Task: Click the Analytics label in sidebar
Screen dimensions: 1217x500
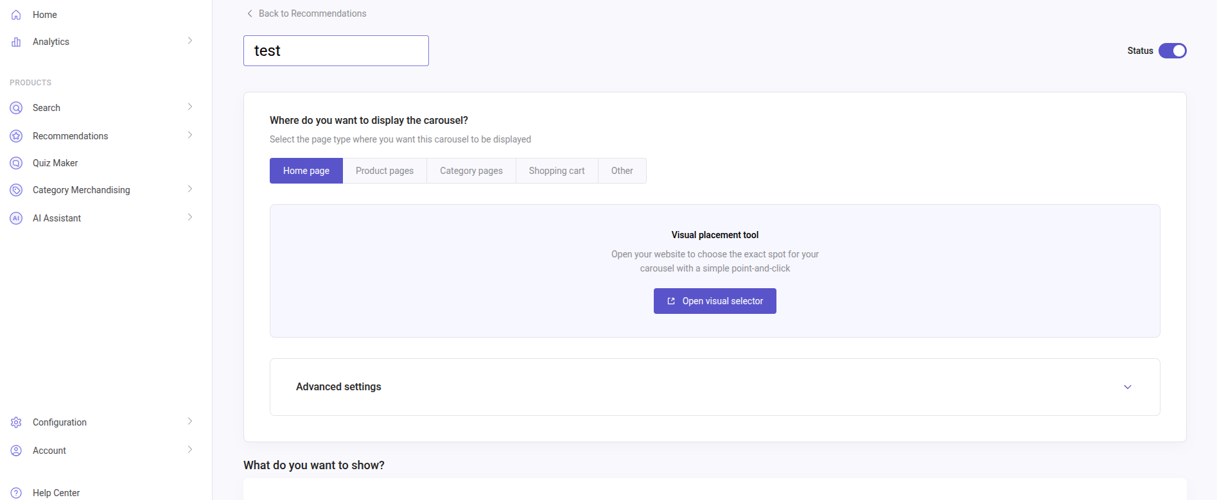Action: pos(51,42)
